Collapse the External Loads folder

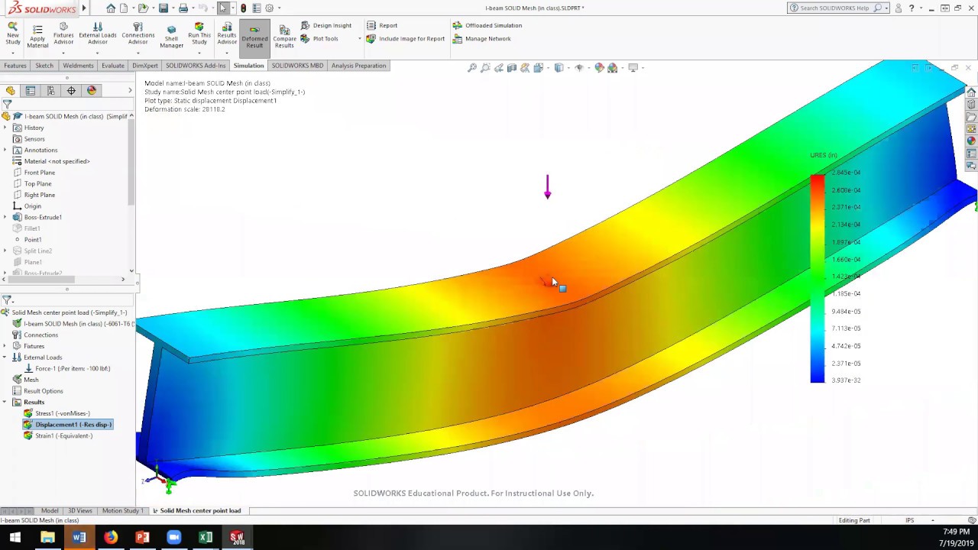click(x=5, y=357)
